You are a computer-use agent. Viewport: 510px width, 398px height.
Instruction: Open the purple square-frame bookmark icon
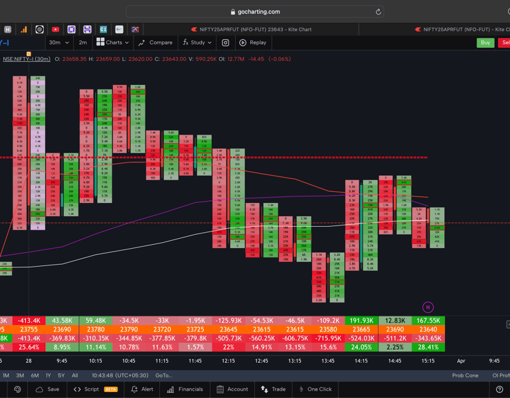coord(71,30)
